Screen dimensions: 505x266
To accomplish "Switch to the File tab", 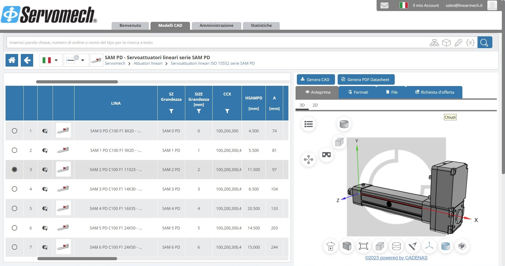I will coord(392,92).
